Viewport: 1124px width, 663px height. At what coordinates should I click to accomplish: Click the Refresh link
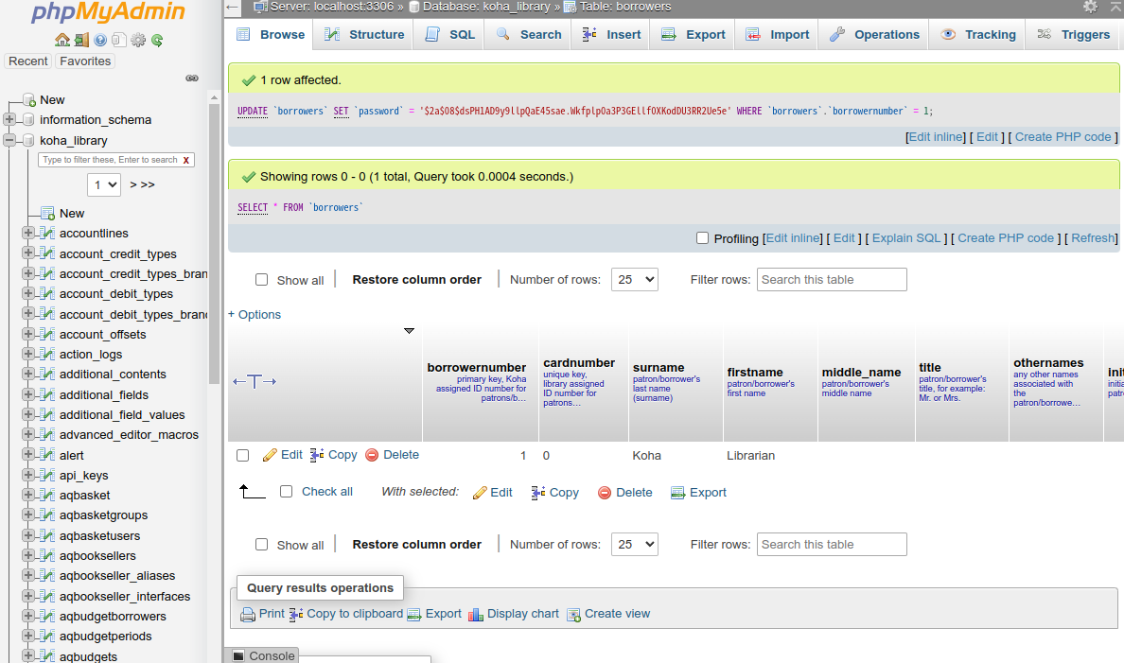pyautogui.click(x=1093, y=238)
